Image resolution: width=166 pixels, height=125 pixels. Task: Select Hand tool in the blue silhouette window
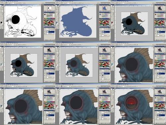pyautogui.click(x=57, y=20)
